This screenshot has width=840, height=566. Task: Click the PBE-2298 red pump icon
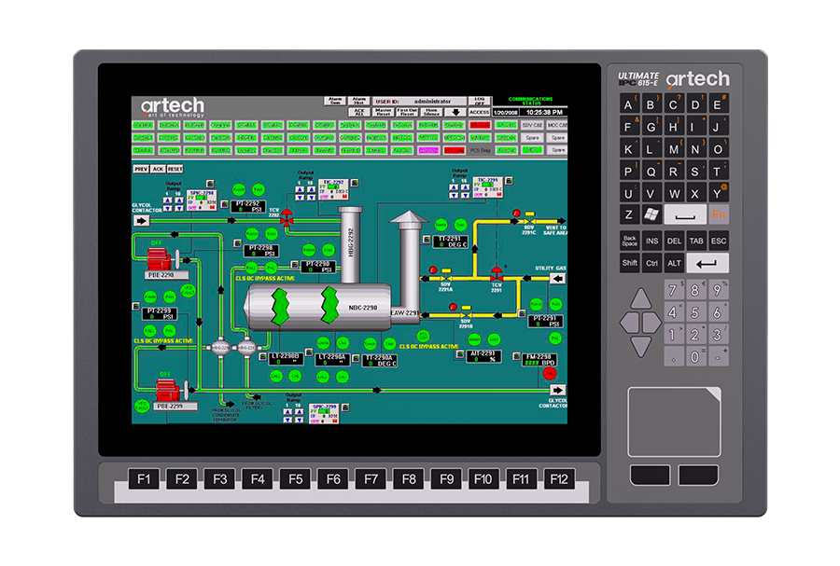[x=161, y=256]
